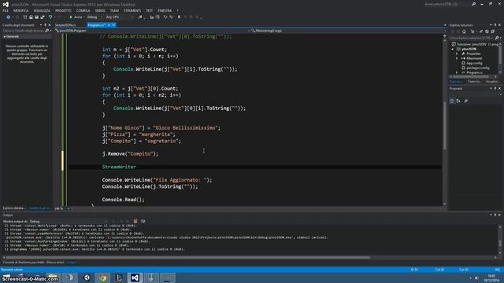Click the Visual Studio icon in taskbar
The image size is (504, 283).
click(135, 277)
